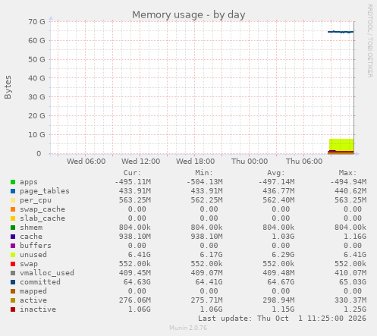This screenshot has height=336, width=377.
Task: Click the 'Cur:' column header
Action: pos(132,173)
